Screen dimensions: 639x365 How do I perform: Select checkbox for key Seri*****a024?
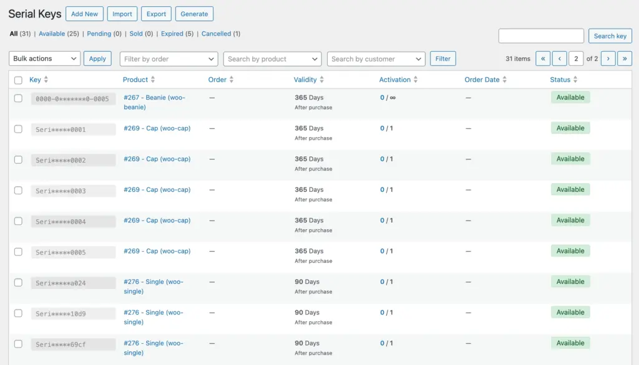tap(18, 283)
